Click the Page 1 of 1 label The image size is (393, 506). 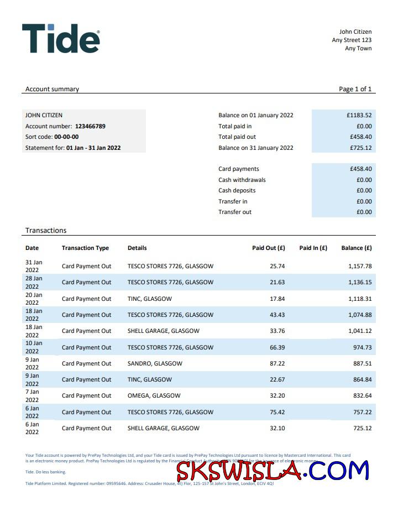point(355,89)
